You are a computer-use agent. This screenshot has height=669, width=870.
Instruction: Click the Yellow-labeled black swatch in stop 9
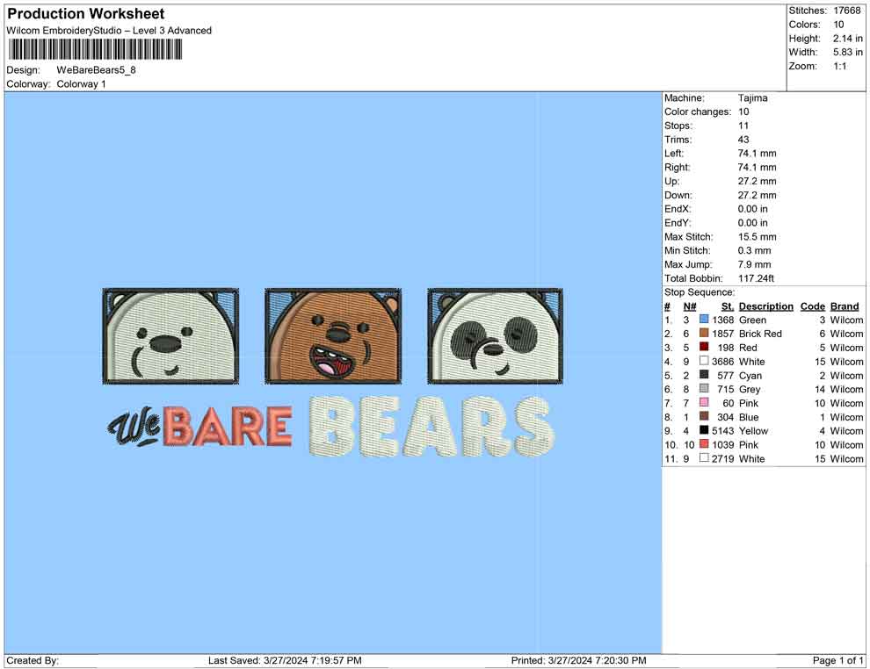coord(704,430)
